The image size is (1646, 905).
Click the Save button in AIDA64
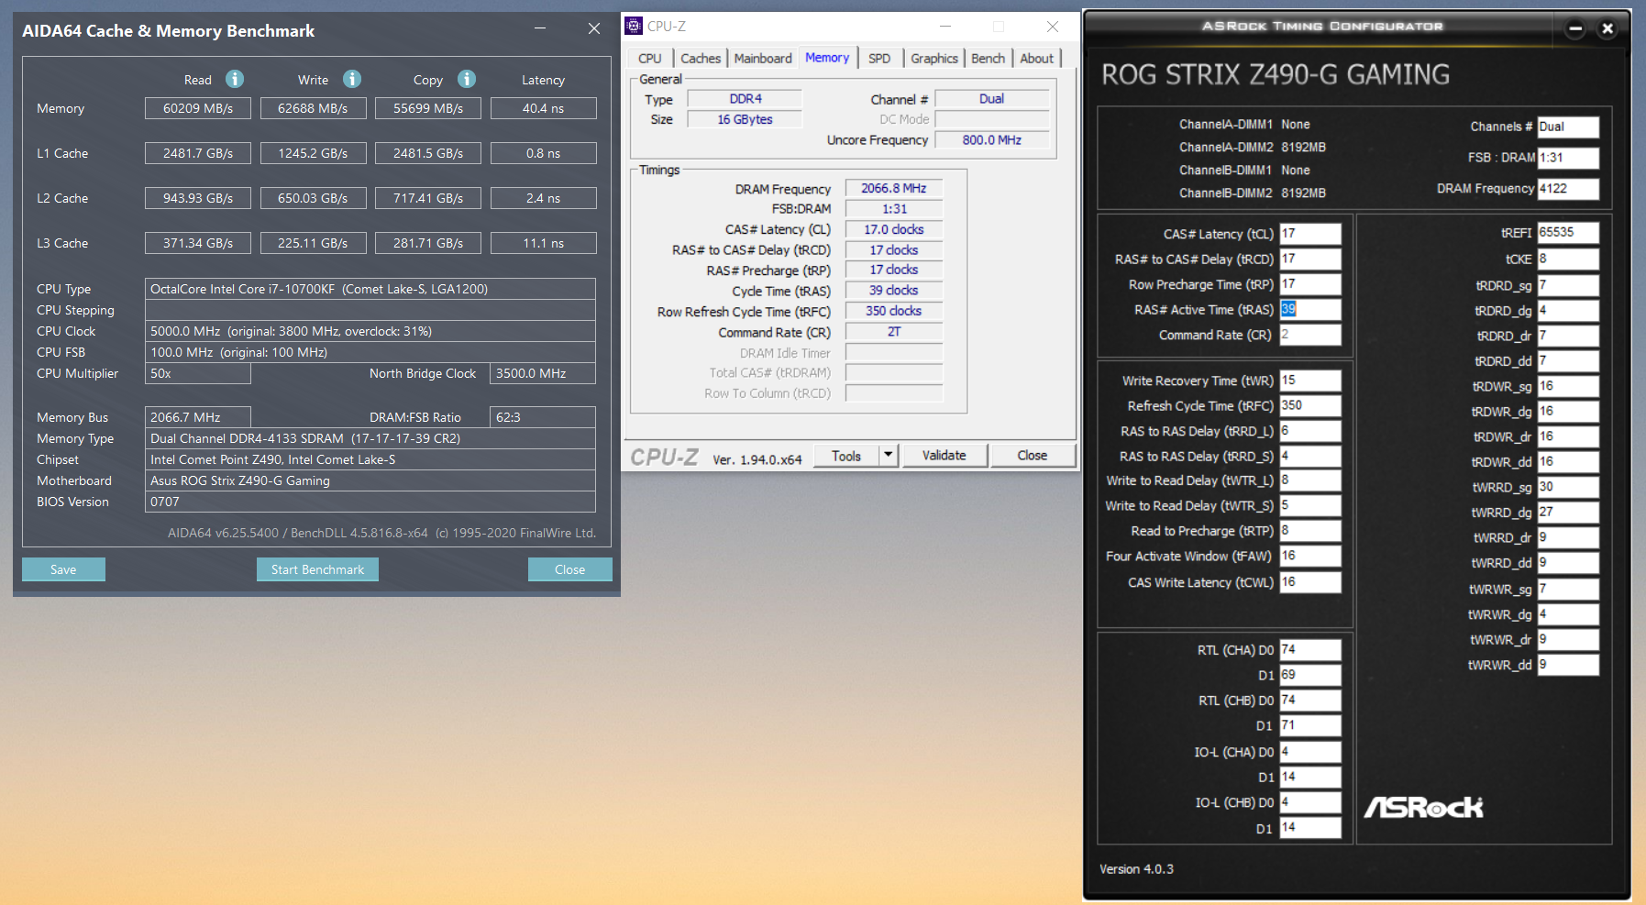coord(63,569)
